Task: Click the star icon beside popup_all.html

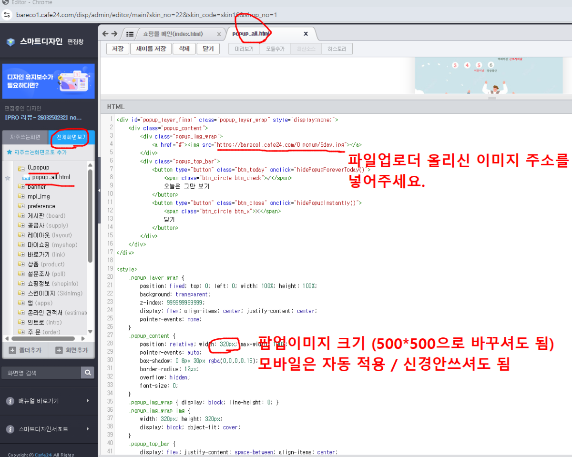Action: [x=7, y=178]
